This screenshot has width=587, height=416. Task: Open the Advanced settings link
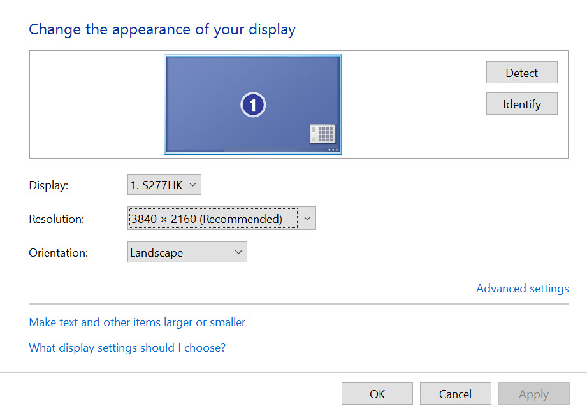pos(522,289)
